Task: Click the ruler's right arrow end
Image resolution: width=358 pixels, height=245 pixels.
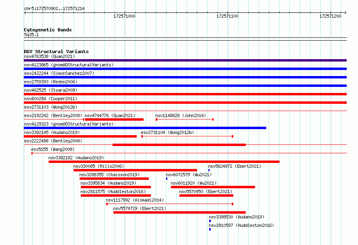Action: pos(346,12)
